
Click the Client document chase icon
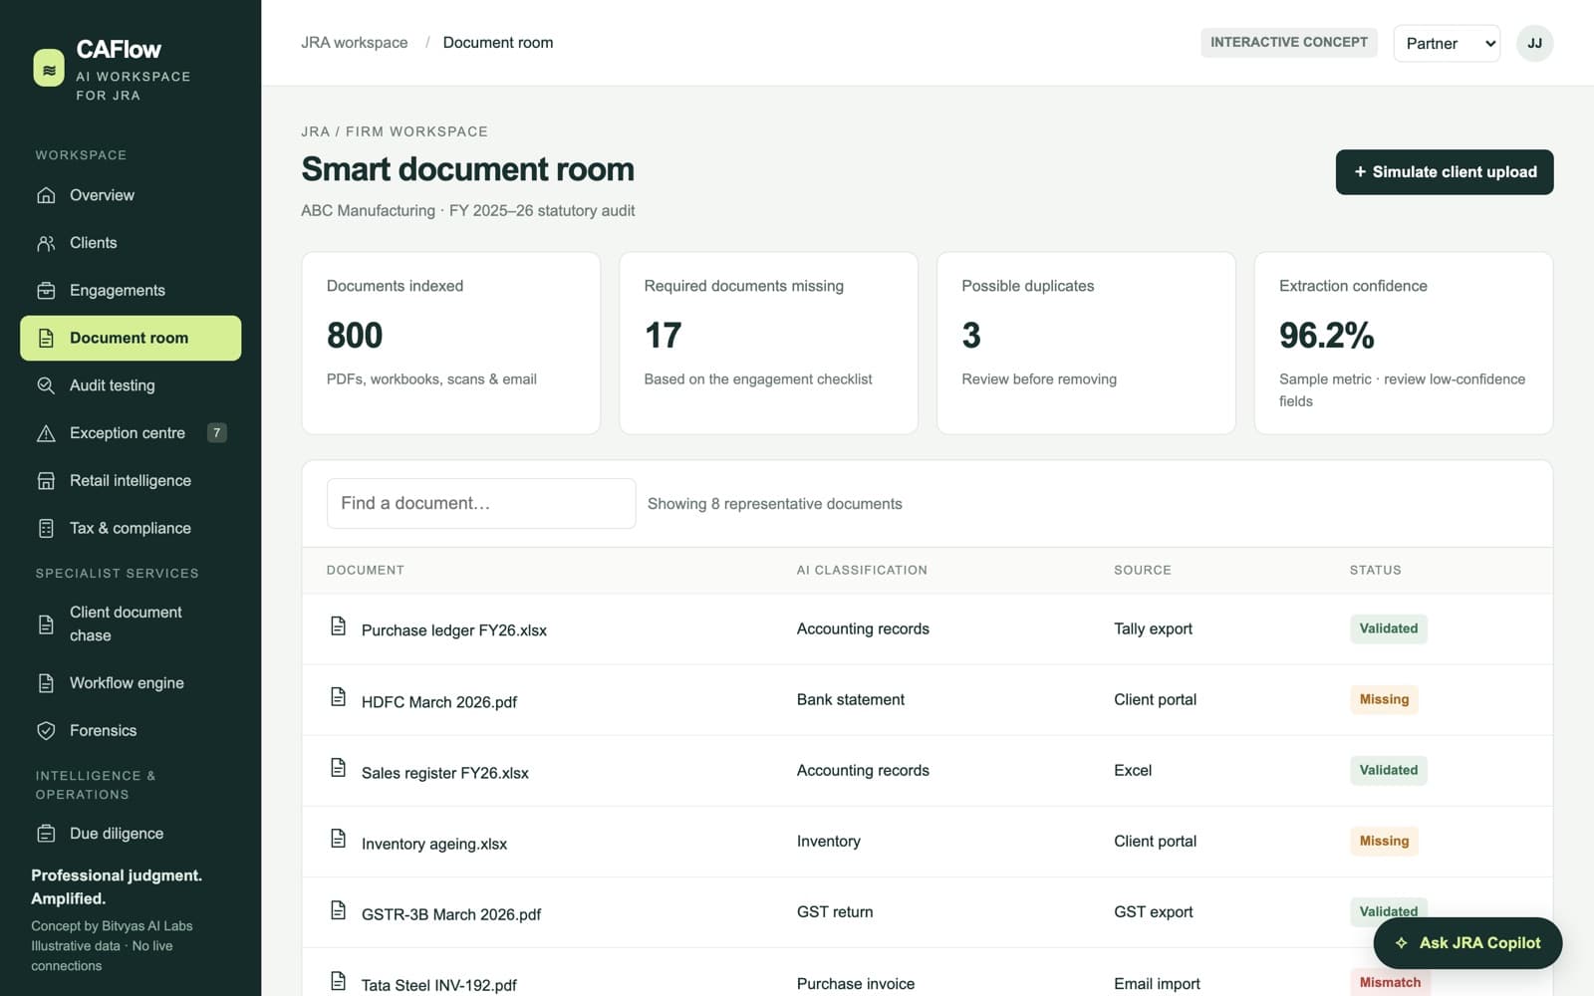coord(46,624)
